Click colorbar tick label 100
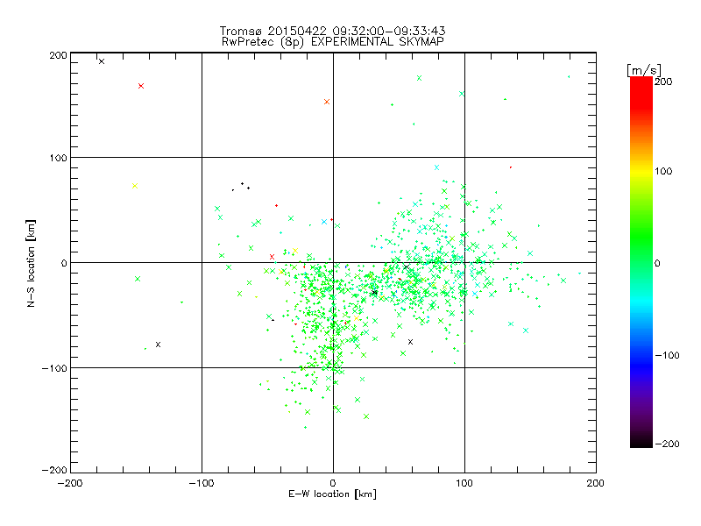This screenshot has width=701, height=526. (663, 171)
